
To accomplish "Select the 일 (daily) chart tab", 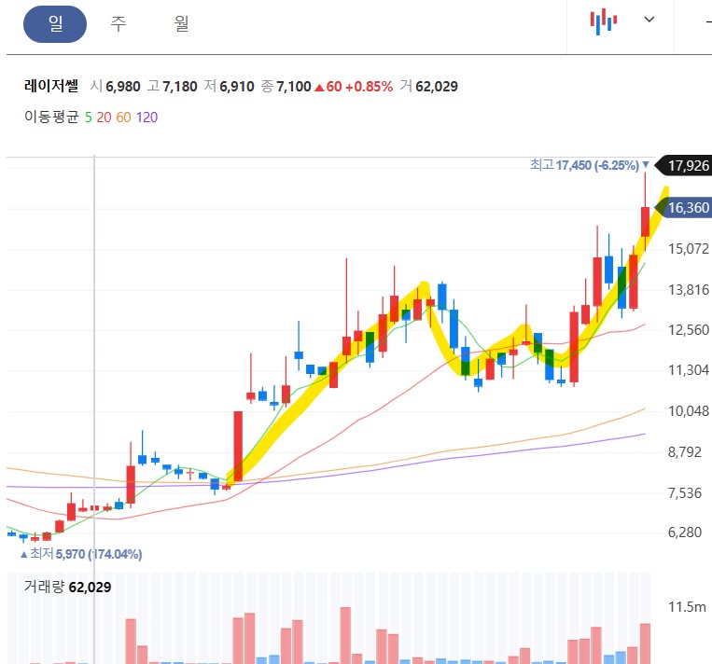I will (x=55, y=24).
